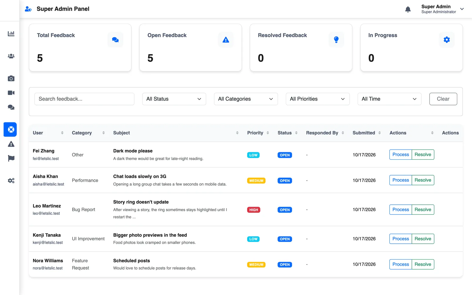Open the All Priorities dropdown
Image resolution: width=472 pixels, height=295 pixels.
coord(318,99)
